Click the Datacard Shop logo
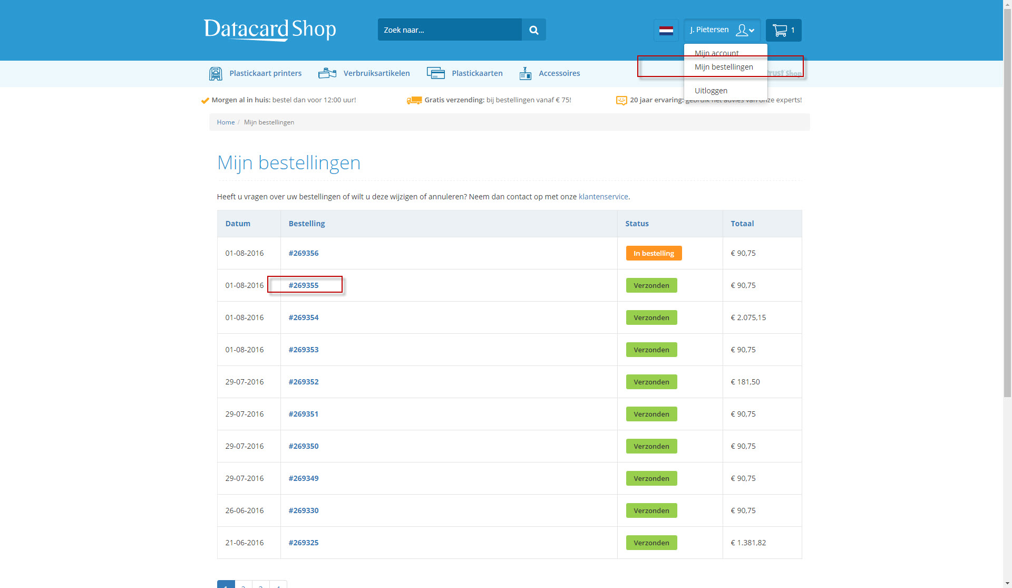The width and height of the screenshot is (1012, 588). click(x=270, y=30)
